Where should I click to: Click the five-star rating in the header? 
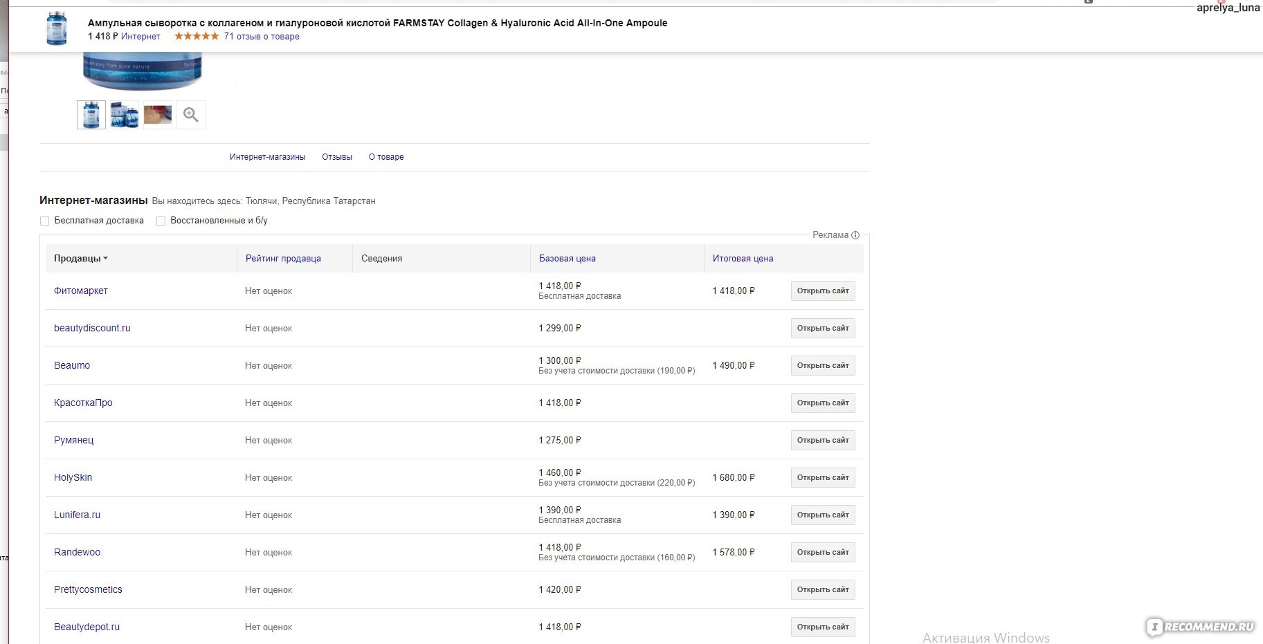(x=197, y=36)
